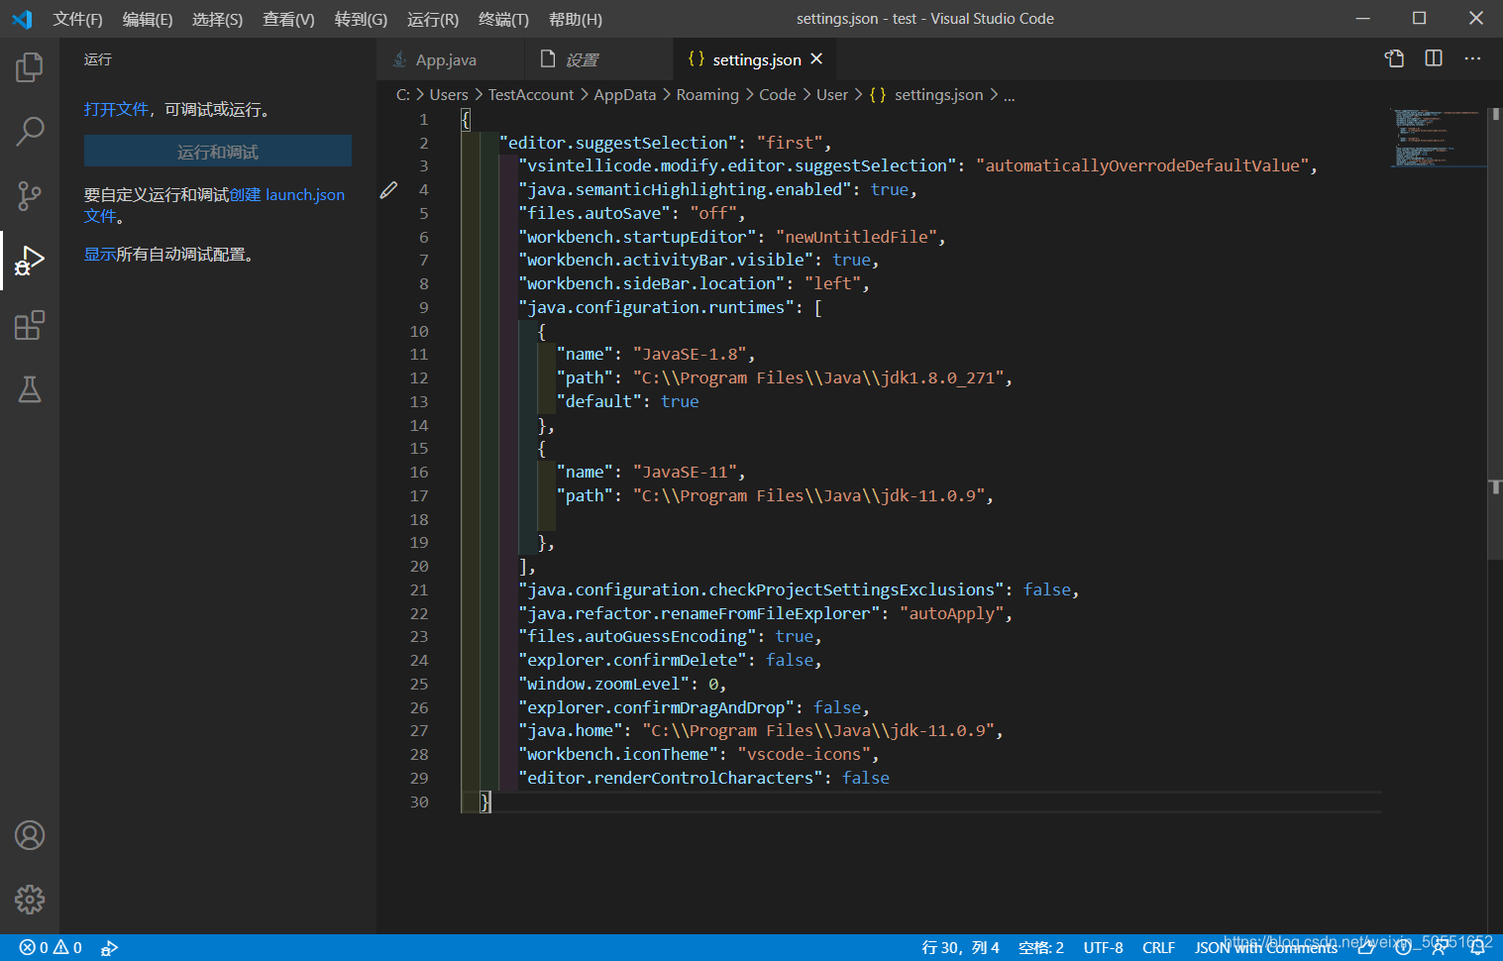Click the Open Settings UI icon

1394,58
